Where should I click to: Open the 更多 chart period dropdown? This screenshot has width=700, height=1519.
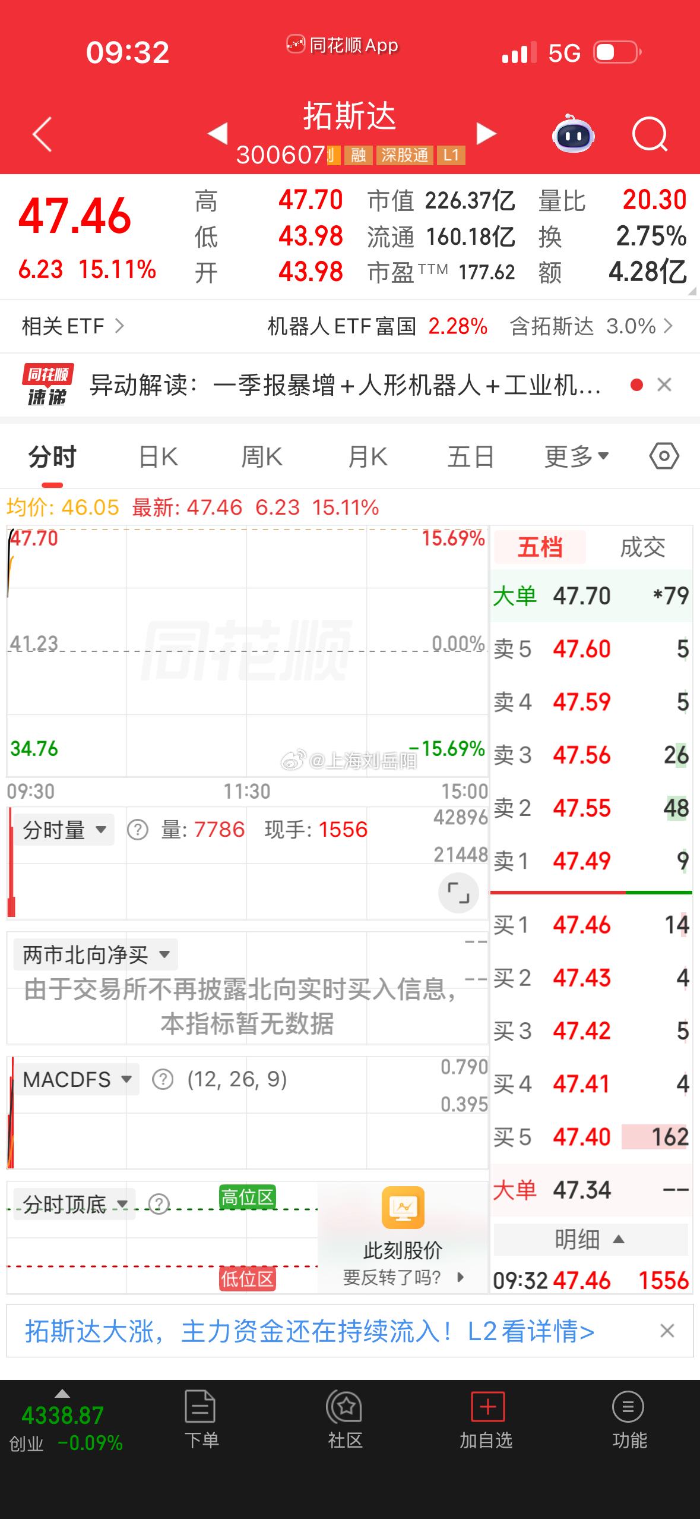click(577, 456)
